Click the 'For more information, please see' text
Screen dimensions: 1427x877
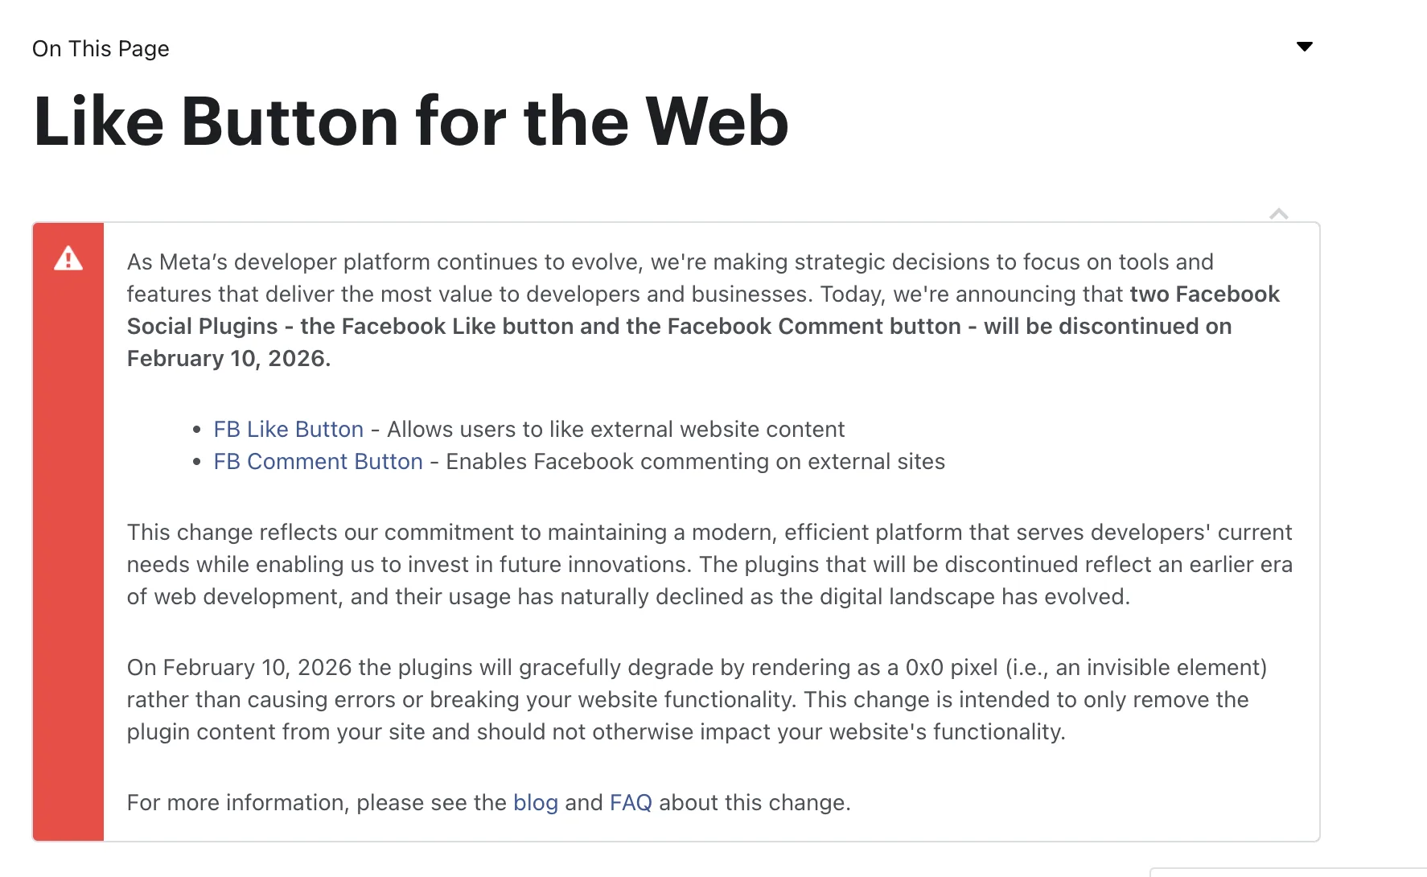pos(316,803)
